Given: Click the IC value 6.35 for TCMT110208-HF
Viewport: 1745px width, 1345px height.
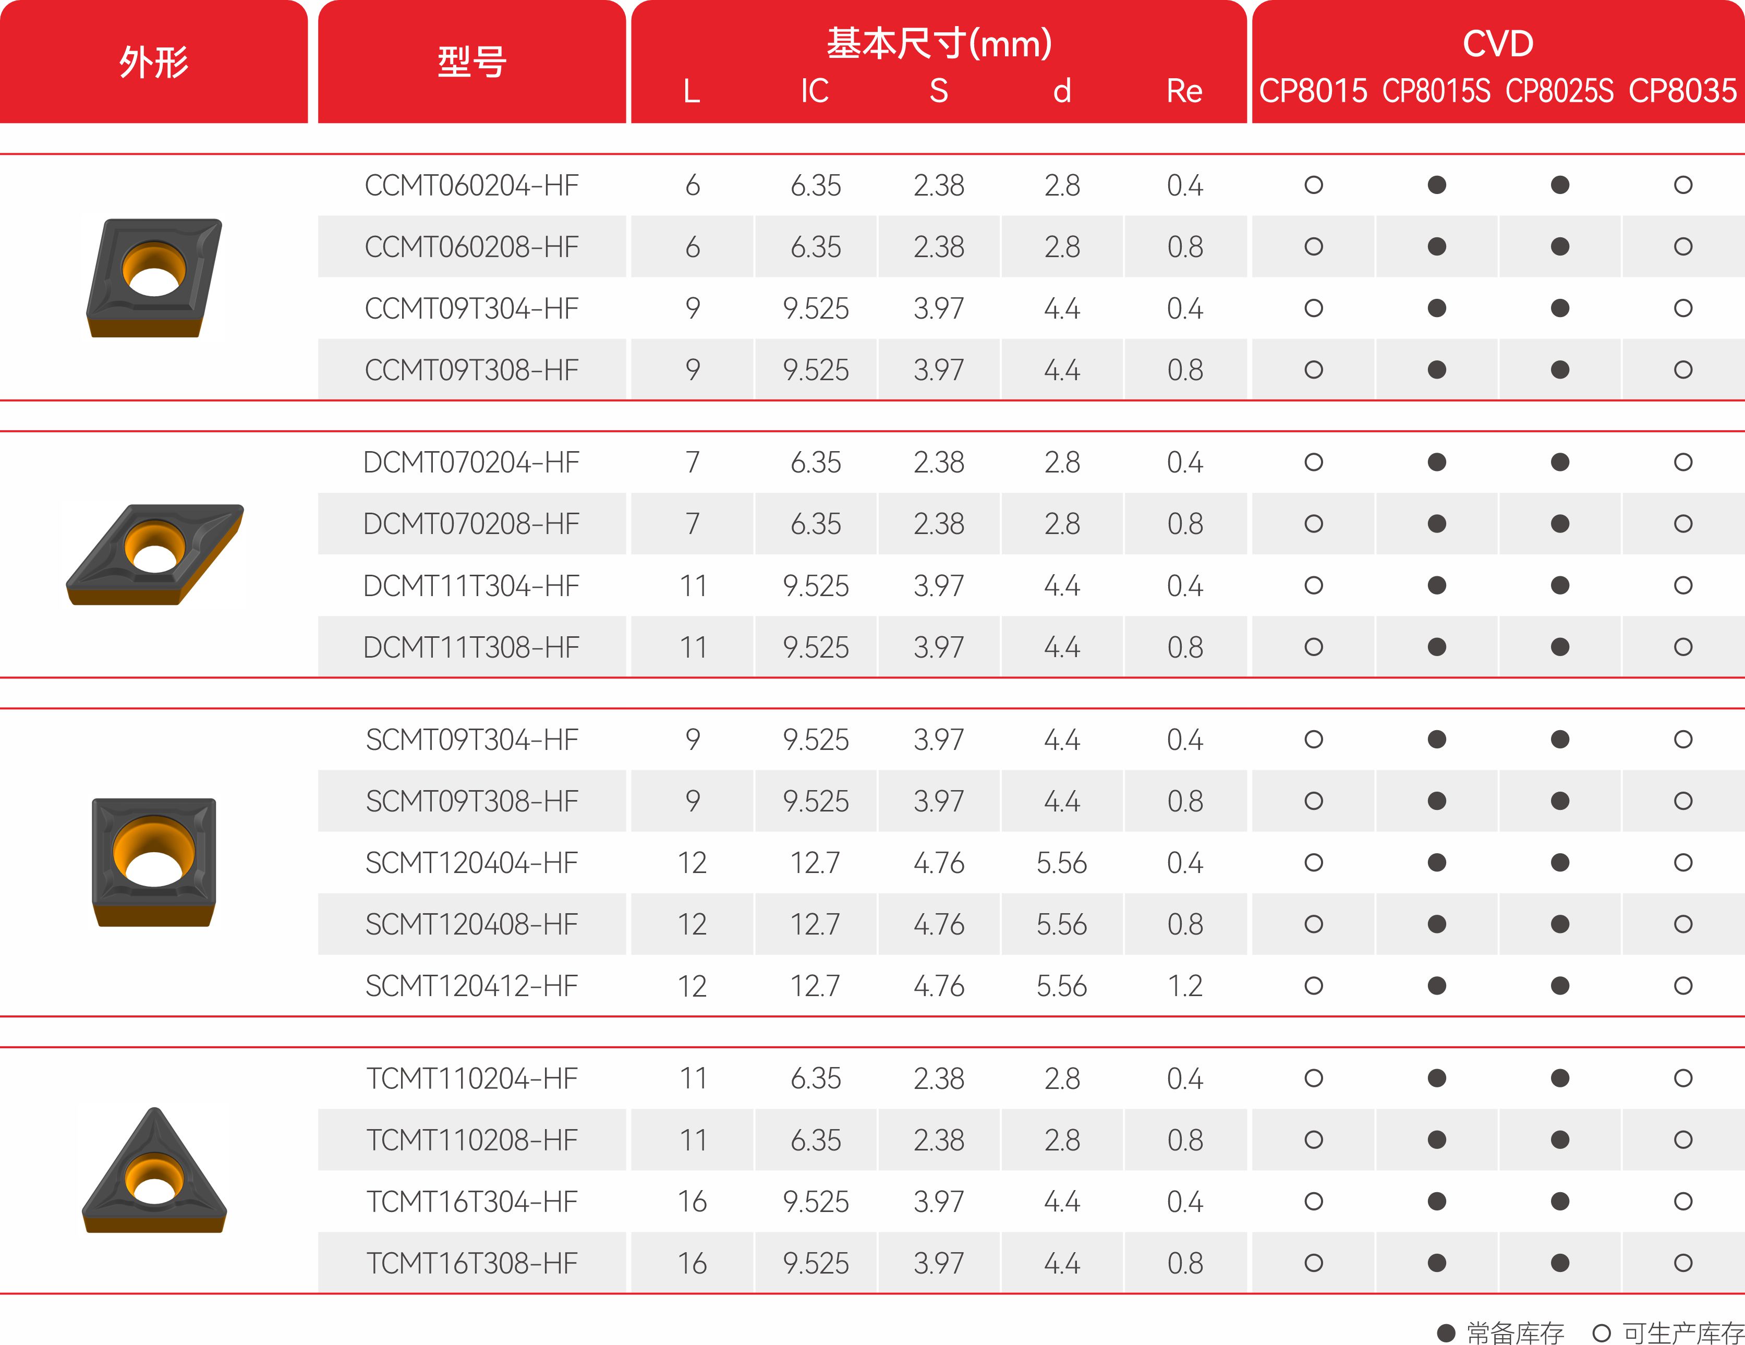Looking at the screenshot, I should (815, 1140).
